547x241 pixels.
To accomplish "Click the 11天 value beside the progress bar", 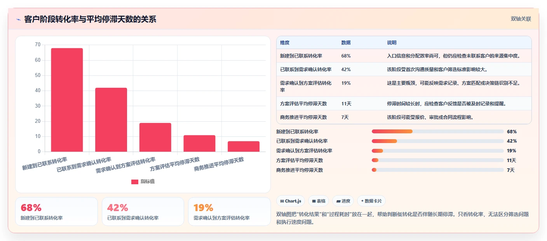I will (x=512, y=160).
